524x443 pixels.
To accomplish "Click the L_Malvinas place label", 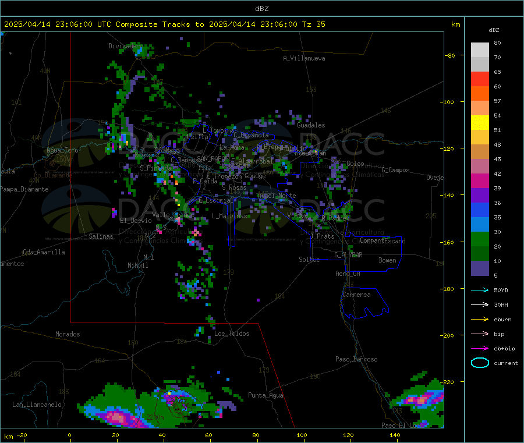I will click(229, 216).
